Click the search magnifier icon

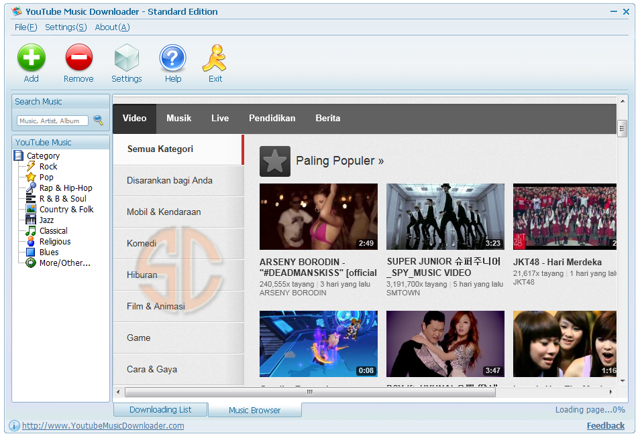pyautogui.click(x=99, y=120)
